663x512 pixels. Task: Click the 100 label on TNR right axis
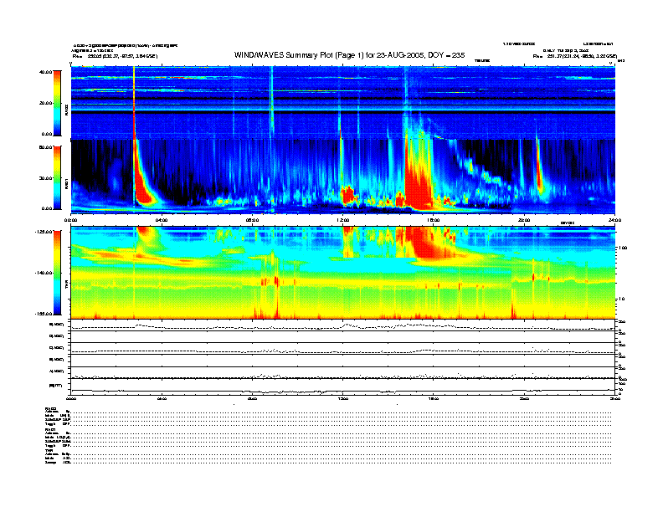tap(622, 248)
